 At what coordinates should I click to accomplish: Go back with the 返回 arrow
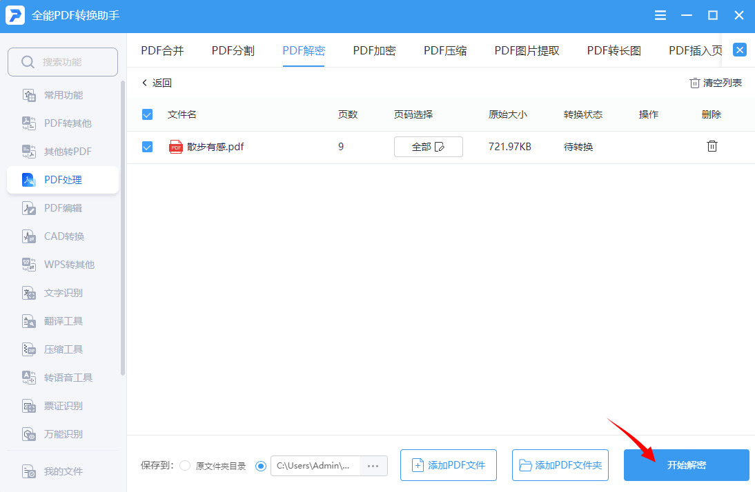157,83
